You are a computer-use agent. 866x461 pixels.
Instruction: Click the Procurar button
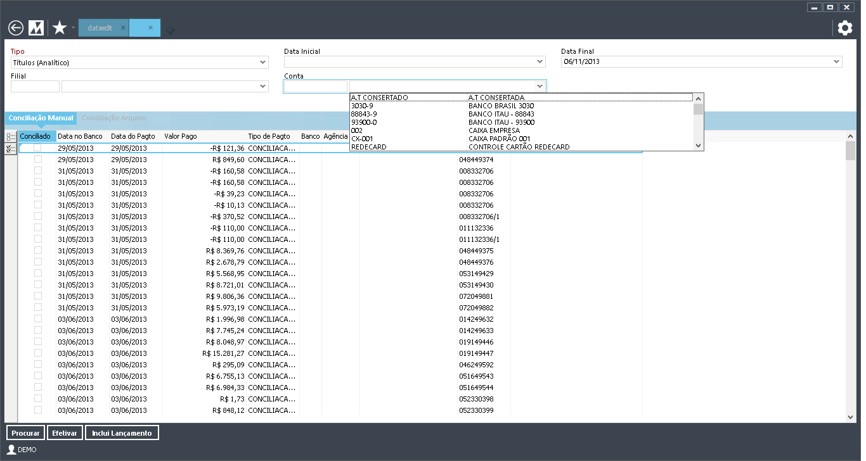pyautogui.click(x=26, y=433)
